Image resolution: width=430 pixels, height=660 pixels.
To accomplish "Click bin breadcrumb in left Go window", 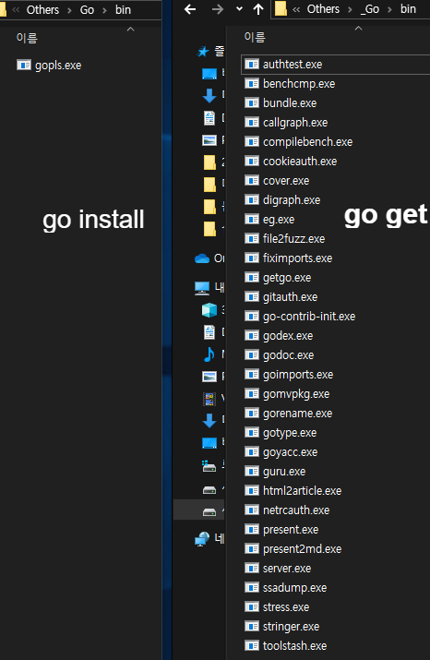I will (123, 9).
